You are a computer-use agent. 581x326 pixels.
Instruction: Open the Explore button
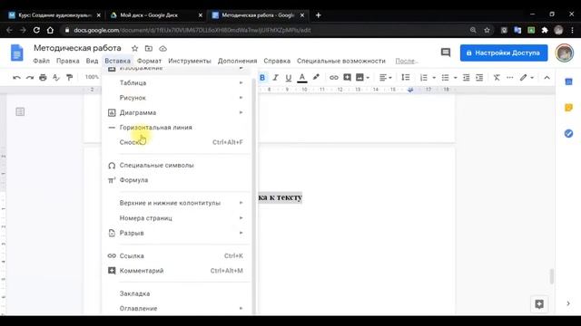[539, 304]
